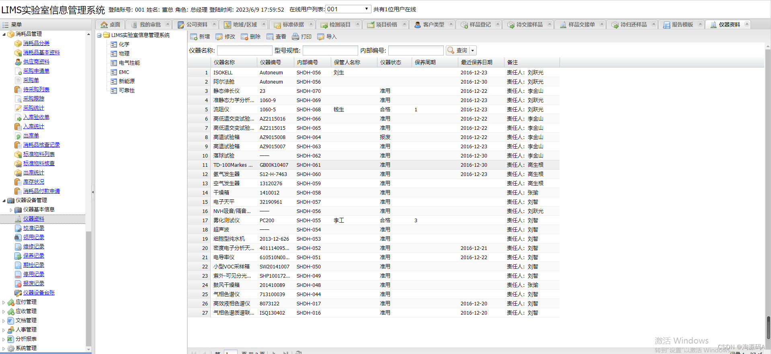Viewport: 771px width, 354px height.
Task: Click the 删除 (delete) toolbar icon
Action: (244, 37)
